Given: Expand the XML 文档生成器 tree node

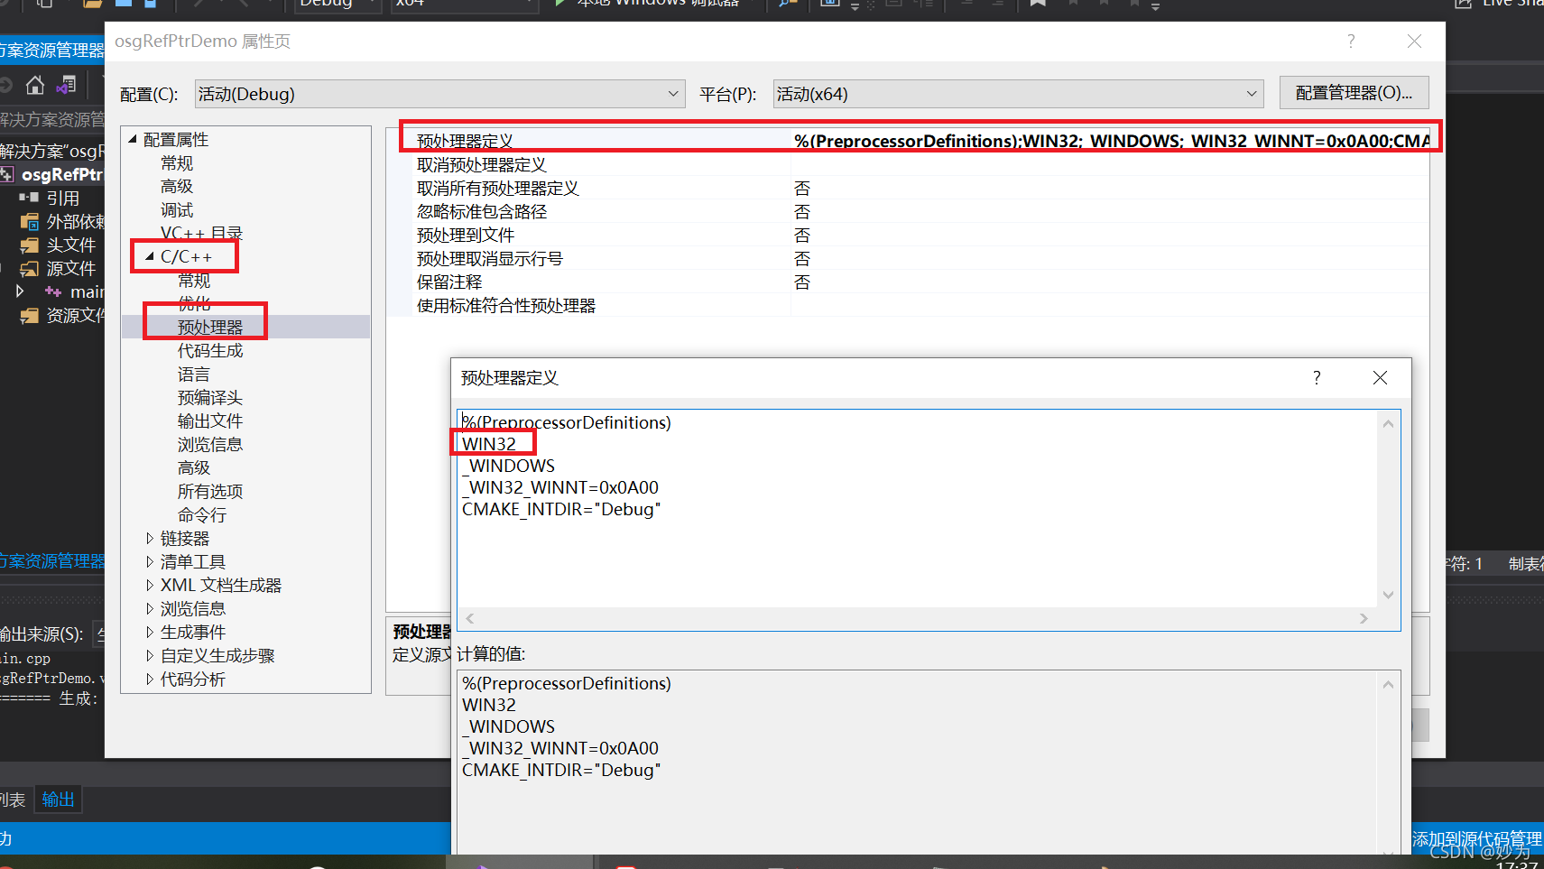Looking at the screenshot, I should (x=150, y=585).
